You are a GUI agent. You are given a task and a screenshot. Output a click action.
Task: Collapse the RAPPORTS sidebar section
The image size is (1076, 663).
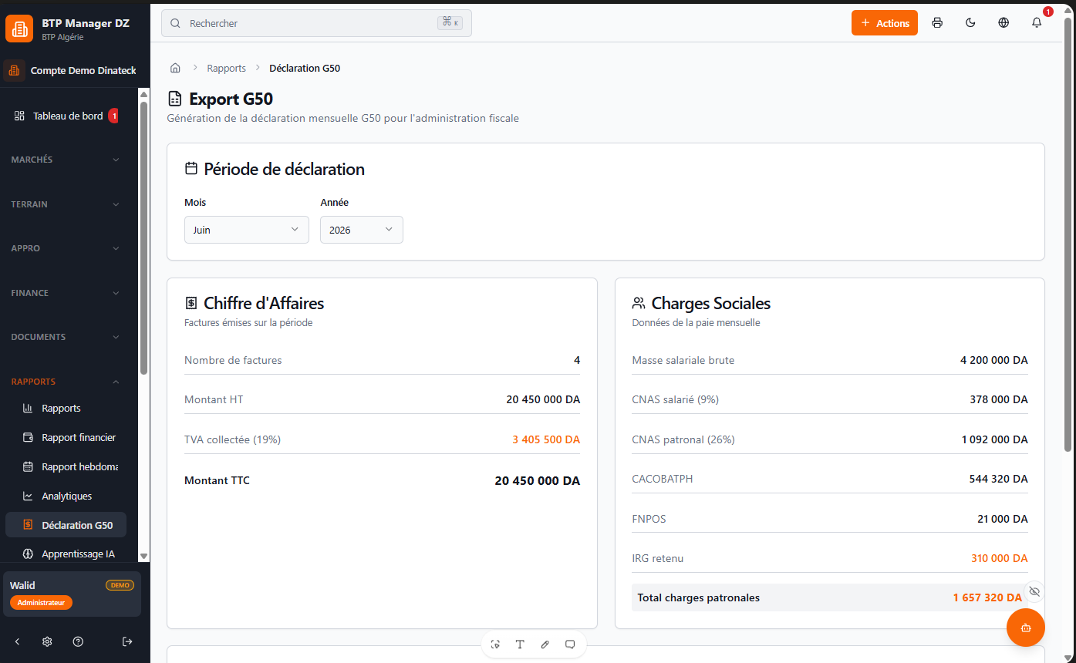tap(66, 382)
